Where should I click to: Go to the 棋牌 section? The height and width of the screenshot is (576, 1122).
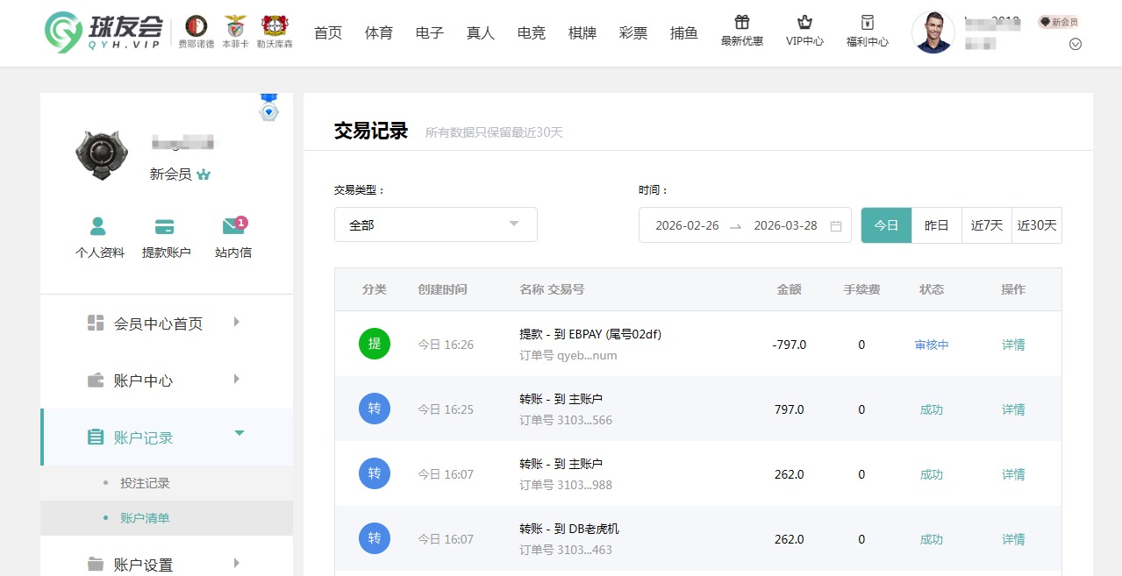tap(582, 32)
